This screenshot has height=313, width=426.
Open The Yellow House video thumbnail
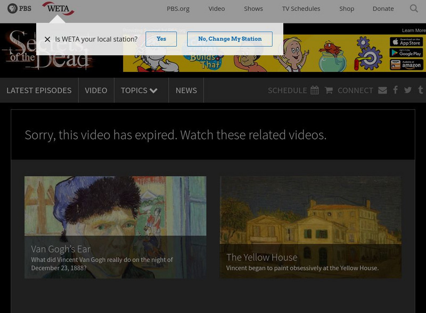point(310,227)
